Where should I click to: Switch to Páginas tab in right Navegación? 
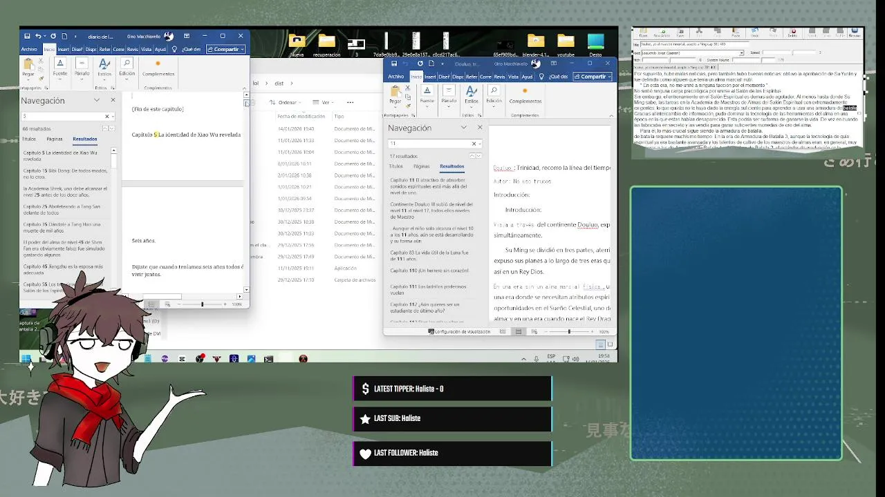[x=421, y=166]
